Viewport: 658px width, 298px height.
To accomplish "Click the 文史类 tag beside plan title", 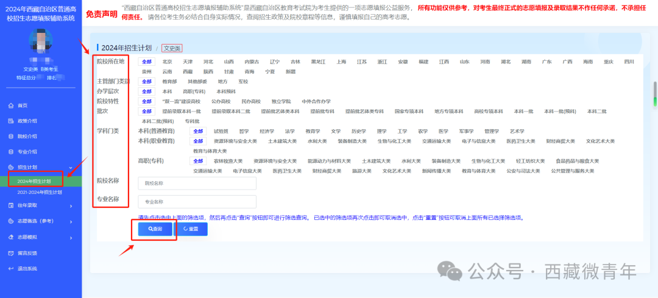I will click(172, 48).
